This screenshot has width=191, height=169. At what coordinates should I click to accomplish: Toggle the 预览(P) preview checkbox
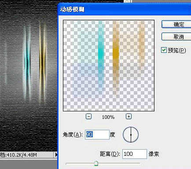point(164,50)
